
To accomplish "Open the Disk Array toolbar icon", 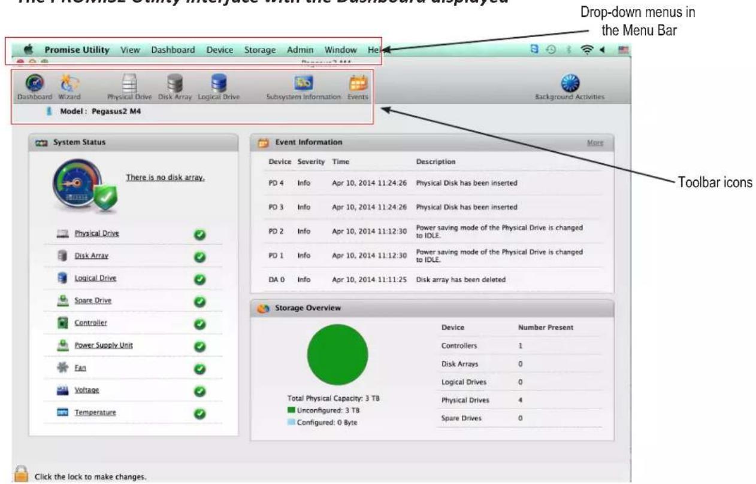I will coord(174,87).
